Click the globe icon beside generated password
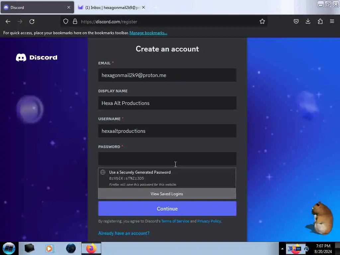The height and width of the screenshot is (255, 340). (103, 172)
